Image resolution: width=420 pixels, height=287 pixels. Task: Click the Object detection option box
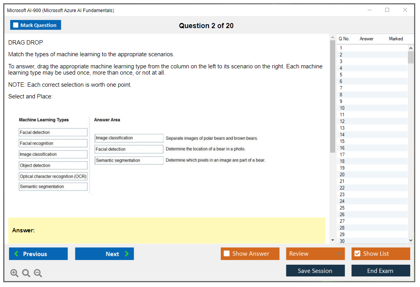(53, 165)
